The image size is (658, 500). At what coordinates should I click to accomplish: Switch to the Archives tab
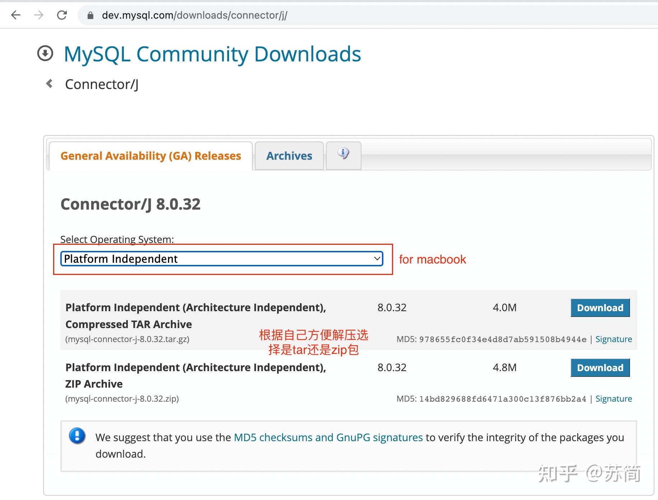tap(289, 156)
